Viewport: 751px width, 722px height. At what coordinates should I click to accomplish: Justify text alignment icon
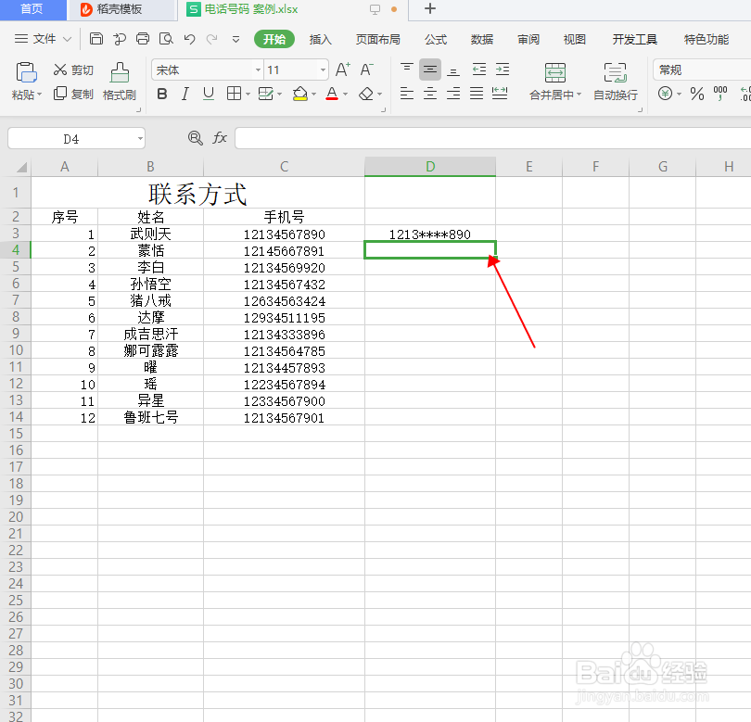(477, 94)
